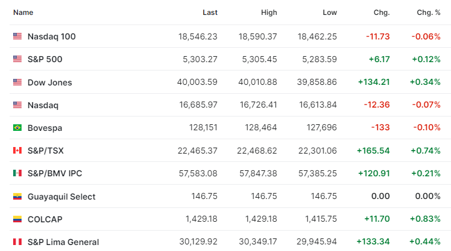Click the US flag beside Nasdaq 100
Viewport: 451px width, 251px height.
coord(17,36)
